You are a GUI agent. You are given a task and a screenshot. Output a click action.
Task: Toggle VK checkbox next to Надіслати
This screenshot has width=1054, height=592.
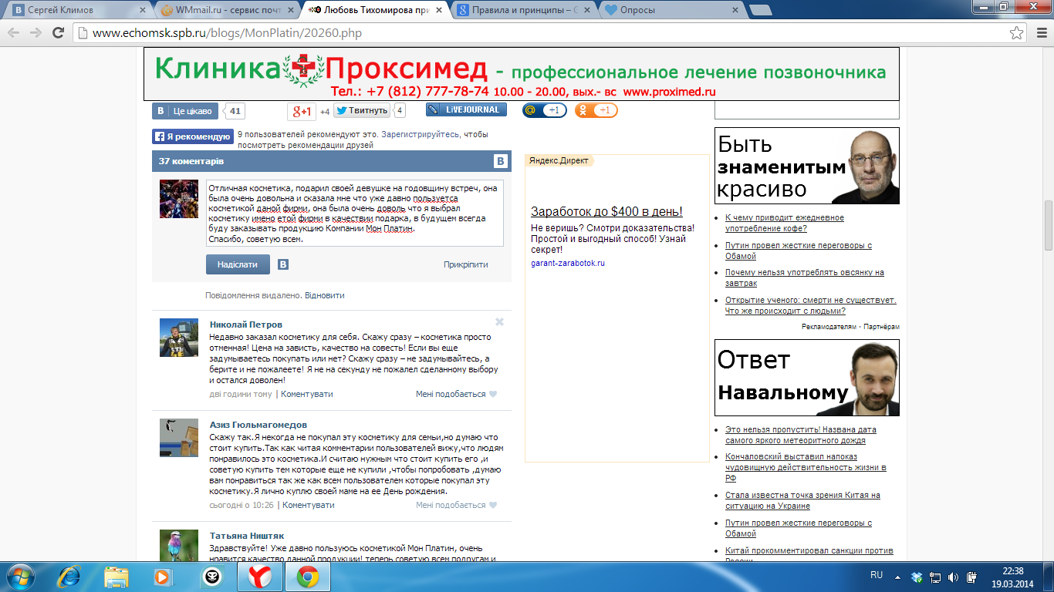coord(283,264)
